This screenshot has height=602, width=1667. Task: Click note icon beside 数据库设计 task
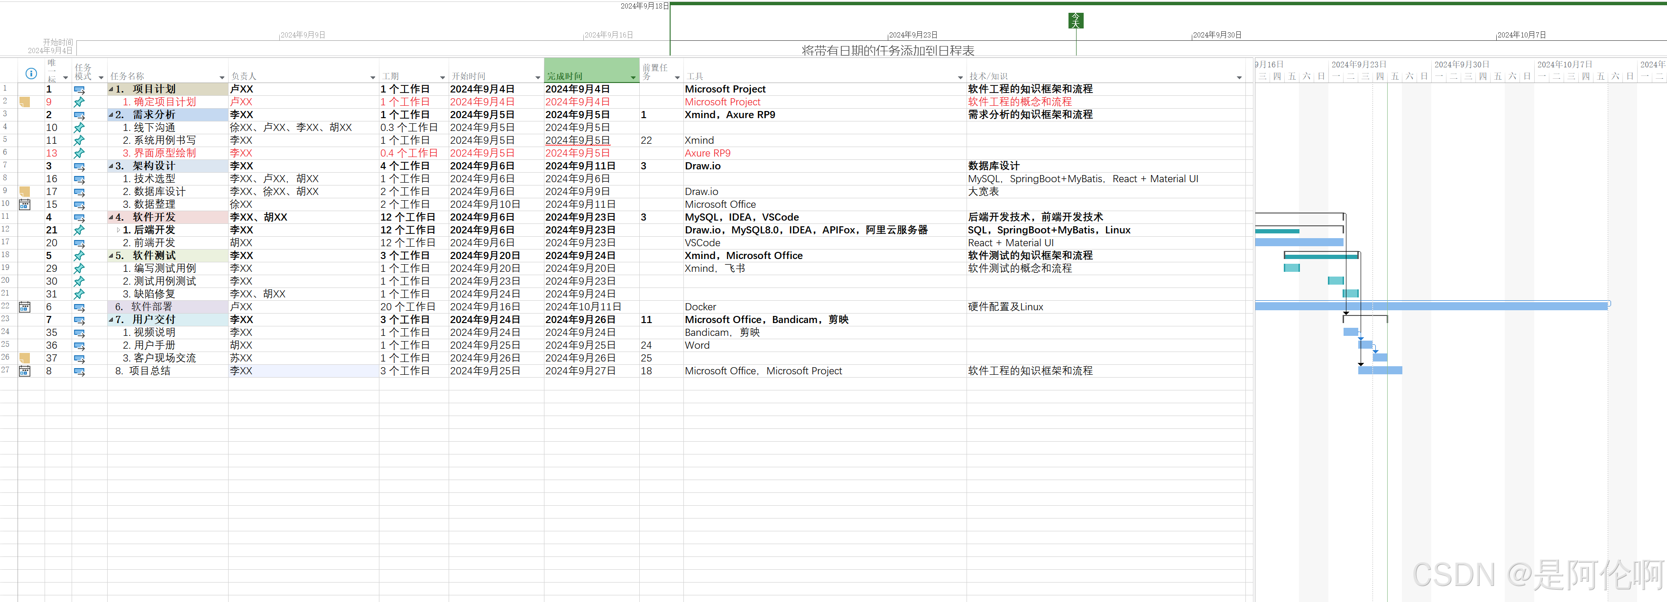pyautogui.click(x=25, y=192)
